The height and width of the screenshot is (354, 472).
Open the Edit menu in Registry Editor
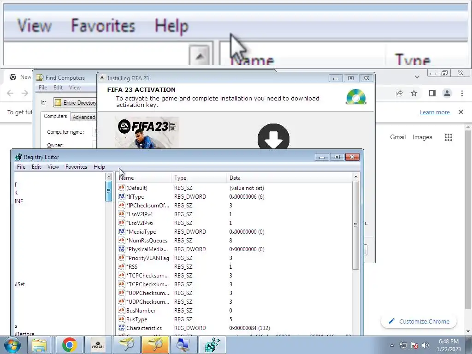(x=36, y=167)
